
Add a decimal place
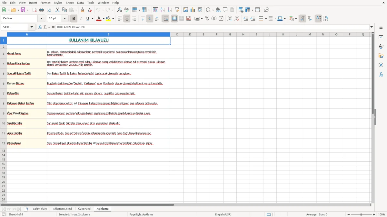[230, 19]
